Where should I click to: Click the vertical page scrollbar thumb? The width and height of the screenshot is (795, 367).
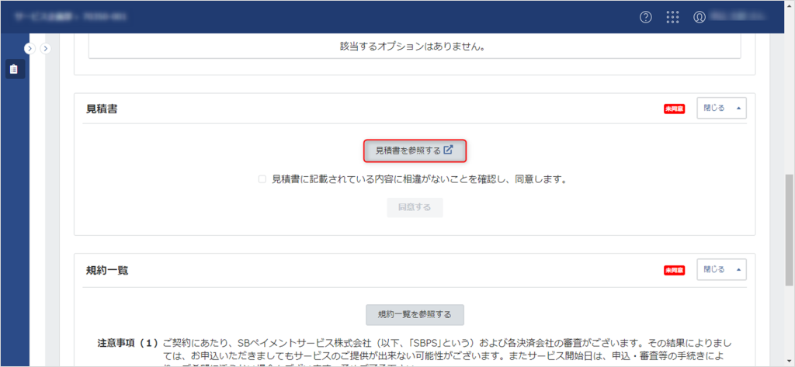pyautogui.click(x=789, y=230)
